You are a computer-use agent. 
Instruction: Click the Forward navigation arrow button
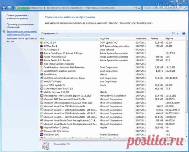(9, 8)
